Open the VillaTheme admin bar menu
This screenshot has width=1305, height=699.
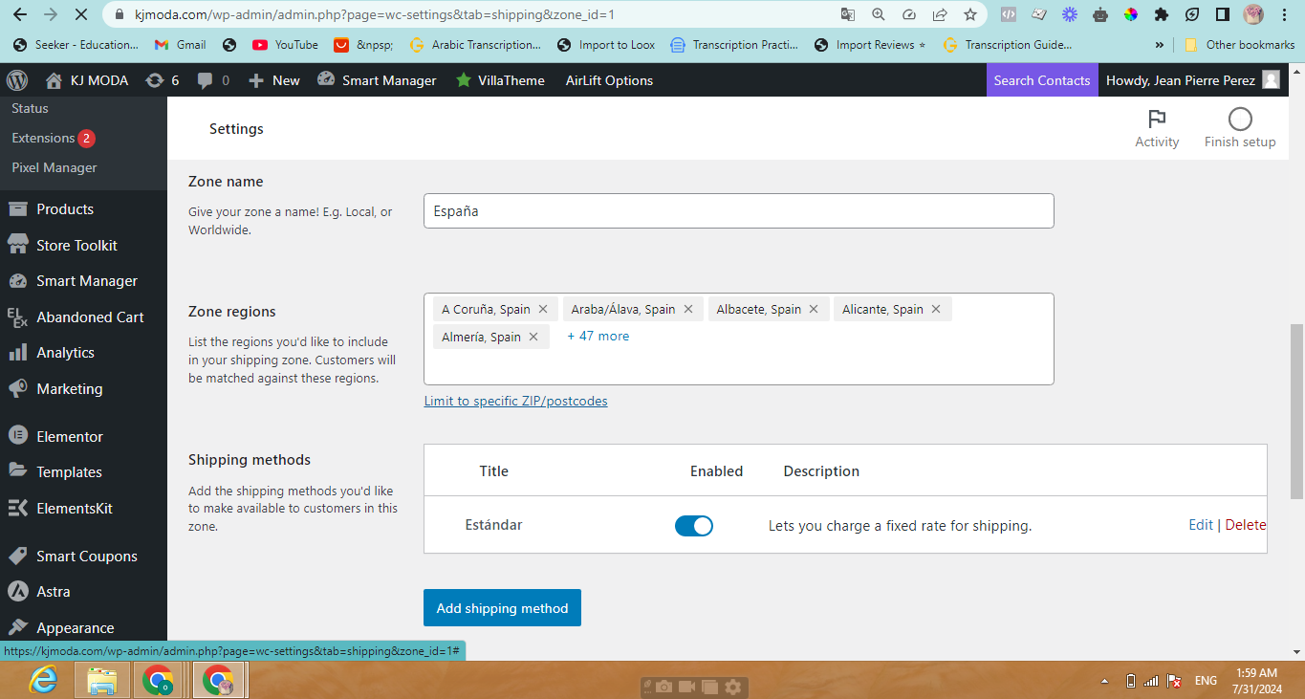500,80
